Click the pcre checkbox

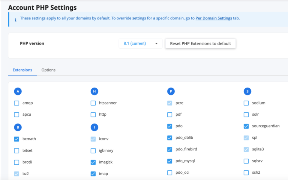170,103
